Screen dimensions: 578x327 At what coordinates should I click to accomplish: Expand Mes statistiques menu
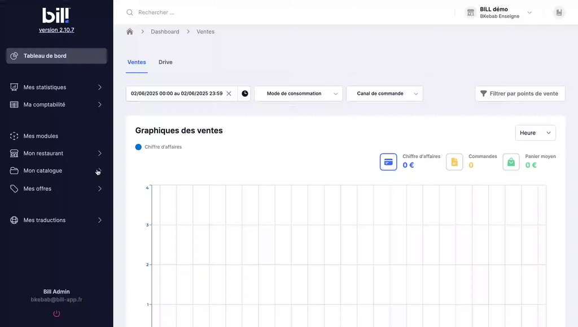tap(56, 88)
